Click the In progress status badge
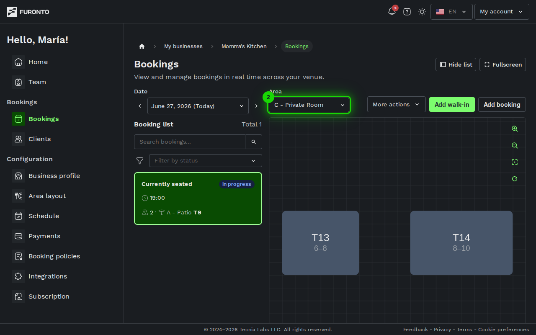This screenshot has height=335, width=536. 237,184
